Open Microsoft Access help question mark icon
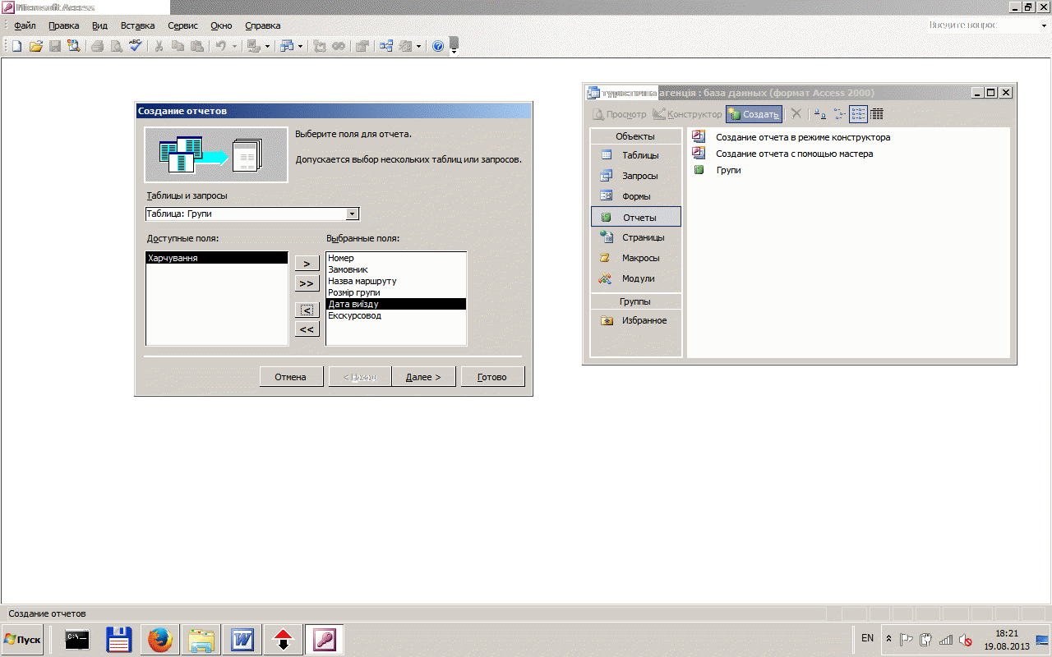The image size is (1052, 657). [x=438, y=46]
